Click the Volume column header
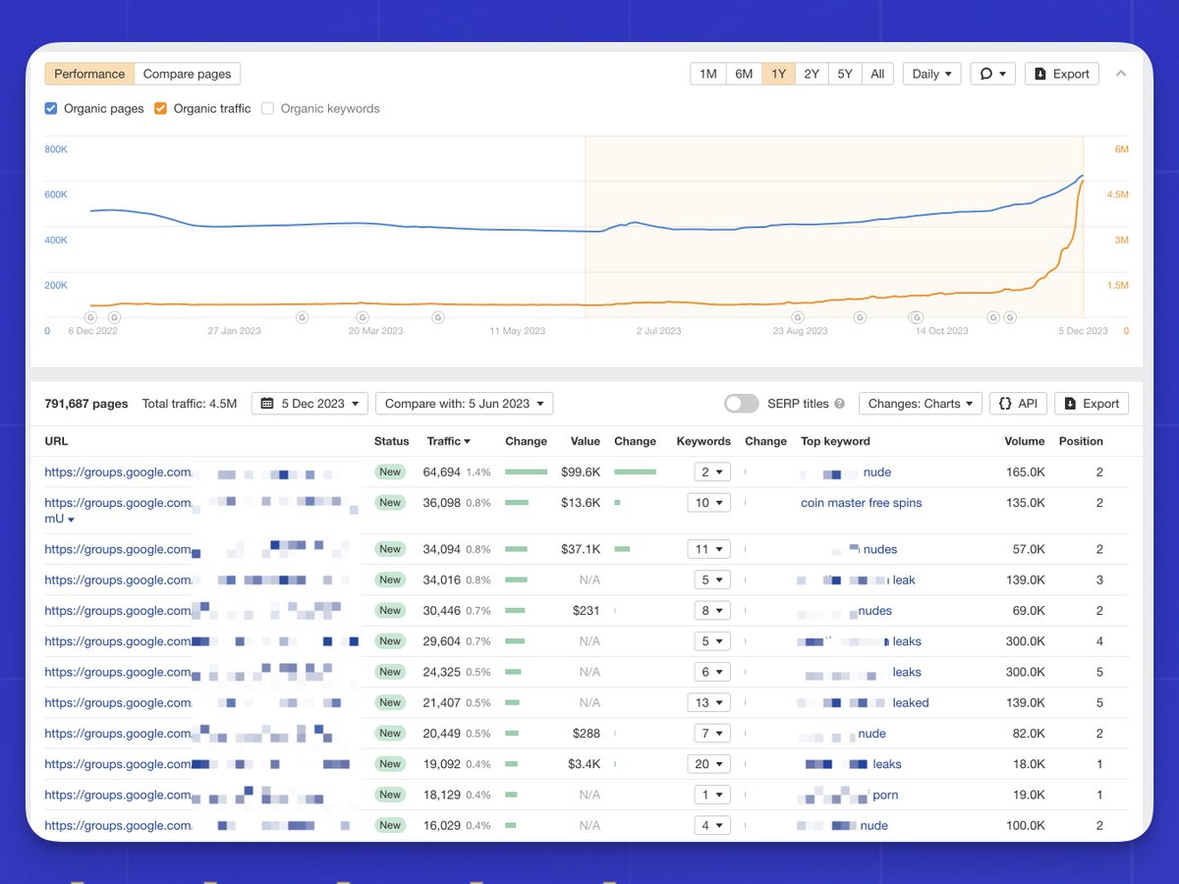The image size is (1179, 884). 1025,441
